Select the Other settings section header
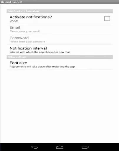Screen dimensions: 119x151 pyautogui.click(x=60, y=57)
